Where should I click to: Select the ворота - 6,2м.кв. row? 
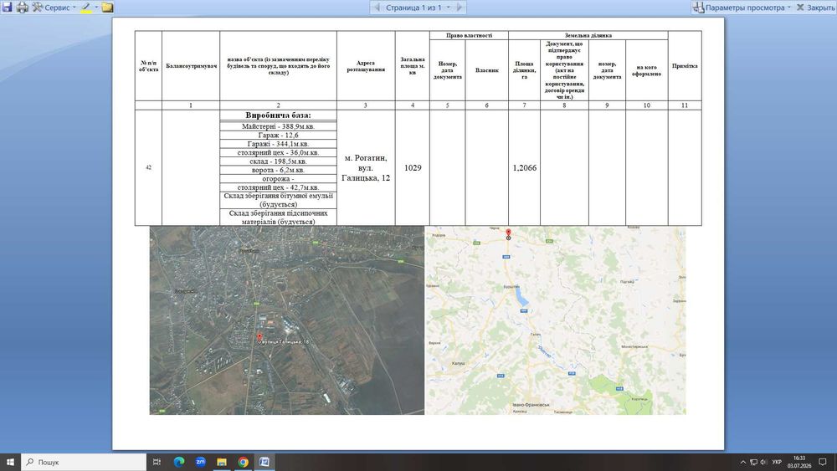(x=278, y=170)
